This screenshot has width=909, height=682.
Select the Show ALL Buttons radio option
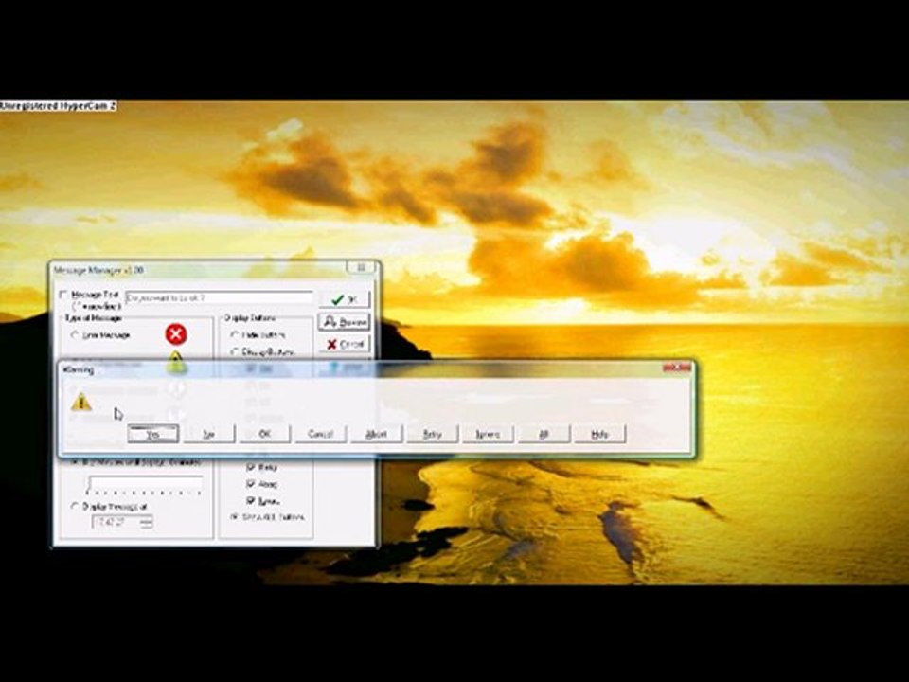(x=234, y=517)
